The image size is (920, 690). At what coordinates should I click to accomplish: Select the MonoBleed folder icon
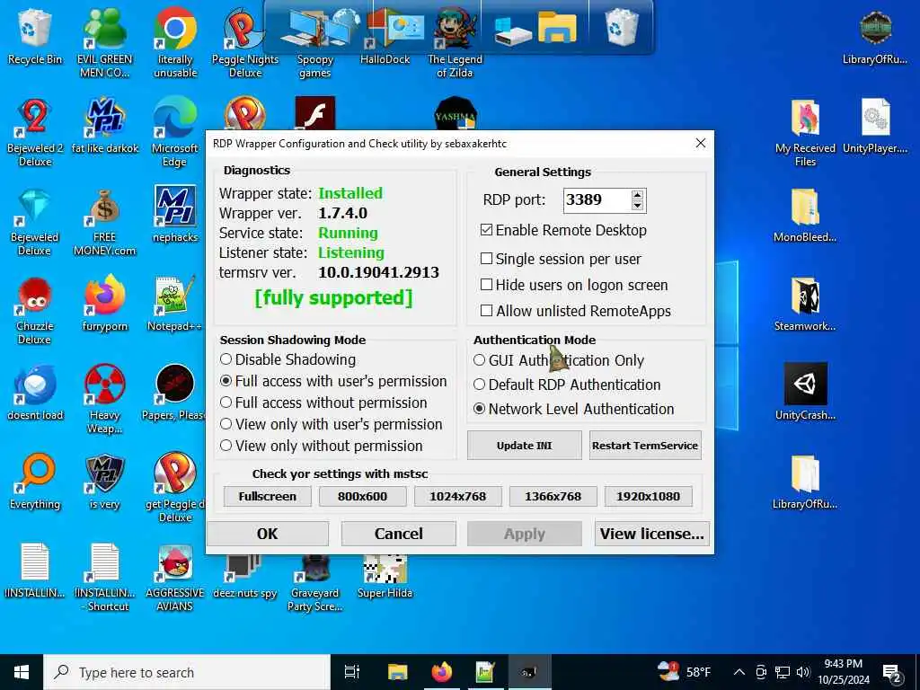pyautogui.click(x=805, y=215)
